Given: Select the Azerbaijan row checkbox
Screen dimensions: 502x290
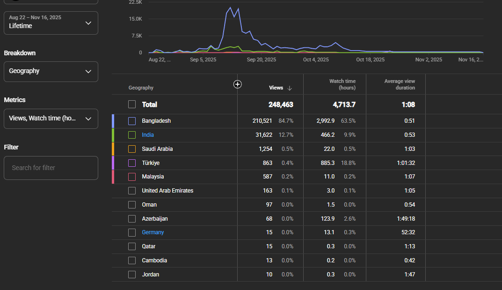Looking at the screenshot, I should tap(132, 218).
